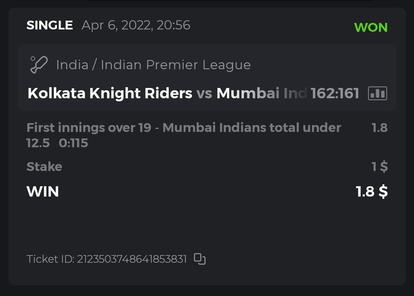The image size is (414, 296).
Task: Tap Kolkata Knight Riders team name
Action: 110,93
